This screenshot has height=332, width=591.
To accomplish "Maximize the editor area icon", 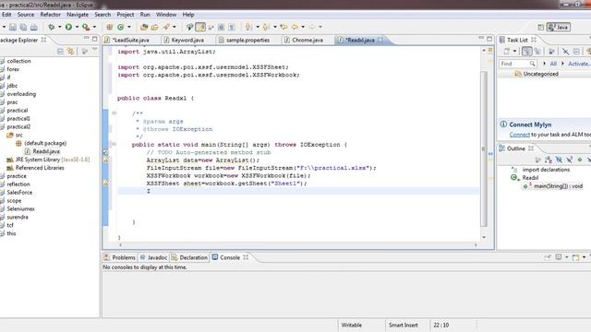I will pos(489,39).
